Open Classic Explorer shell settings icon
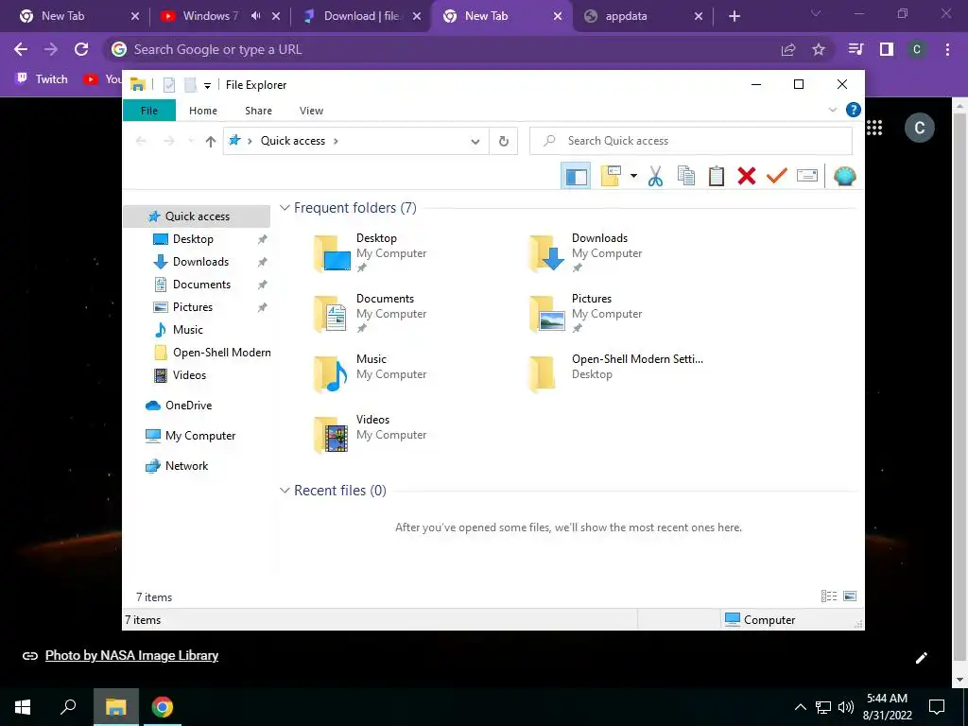This screenshot has width=968, height=726. (x=844, y=177)
